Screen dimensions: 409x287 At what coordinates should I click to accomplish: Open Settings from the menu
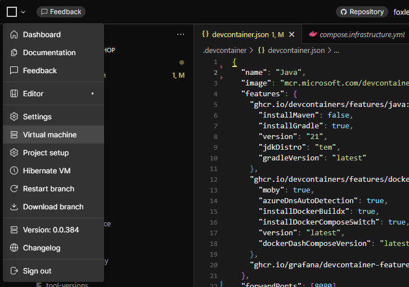(53, 116)
